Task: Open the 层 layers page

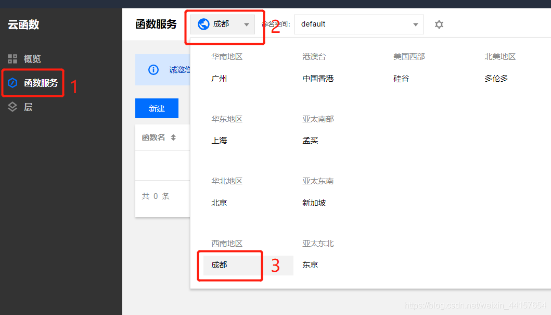Action: click(x=28, y=107)
